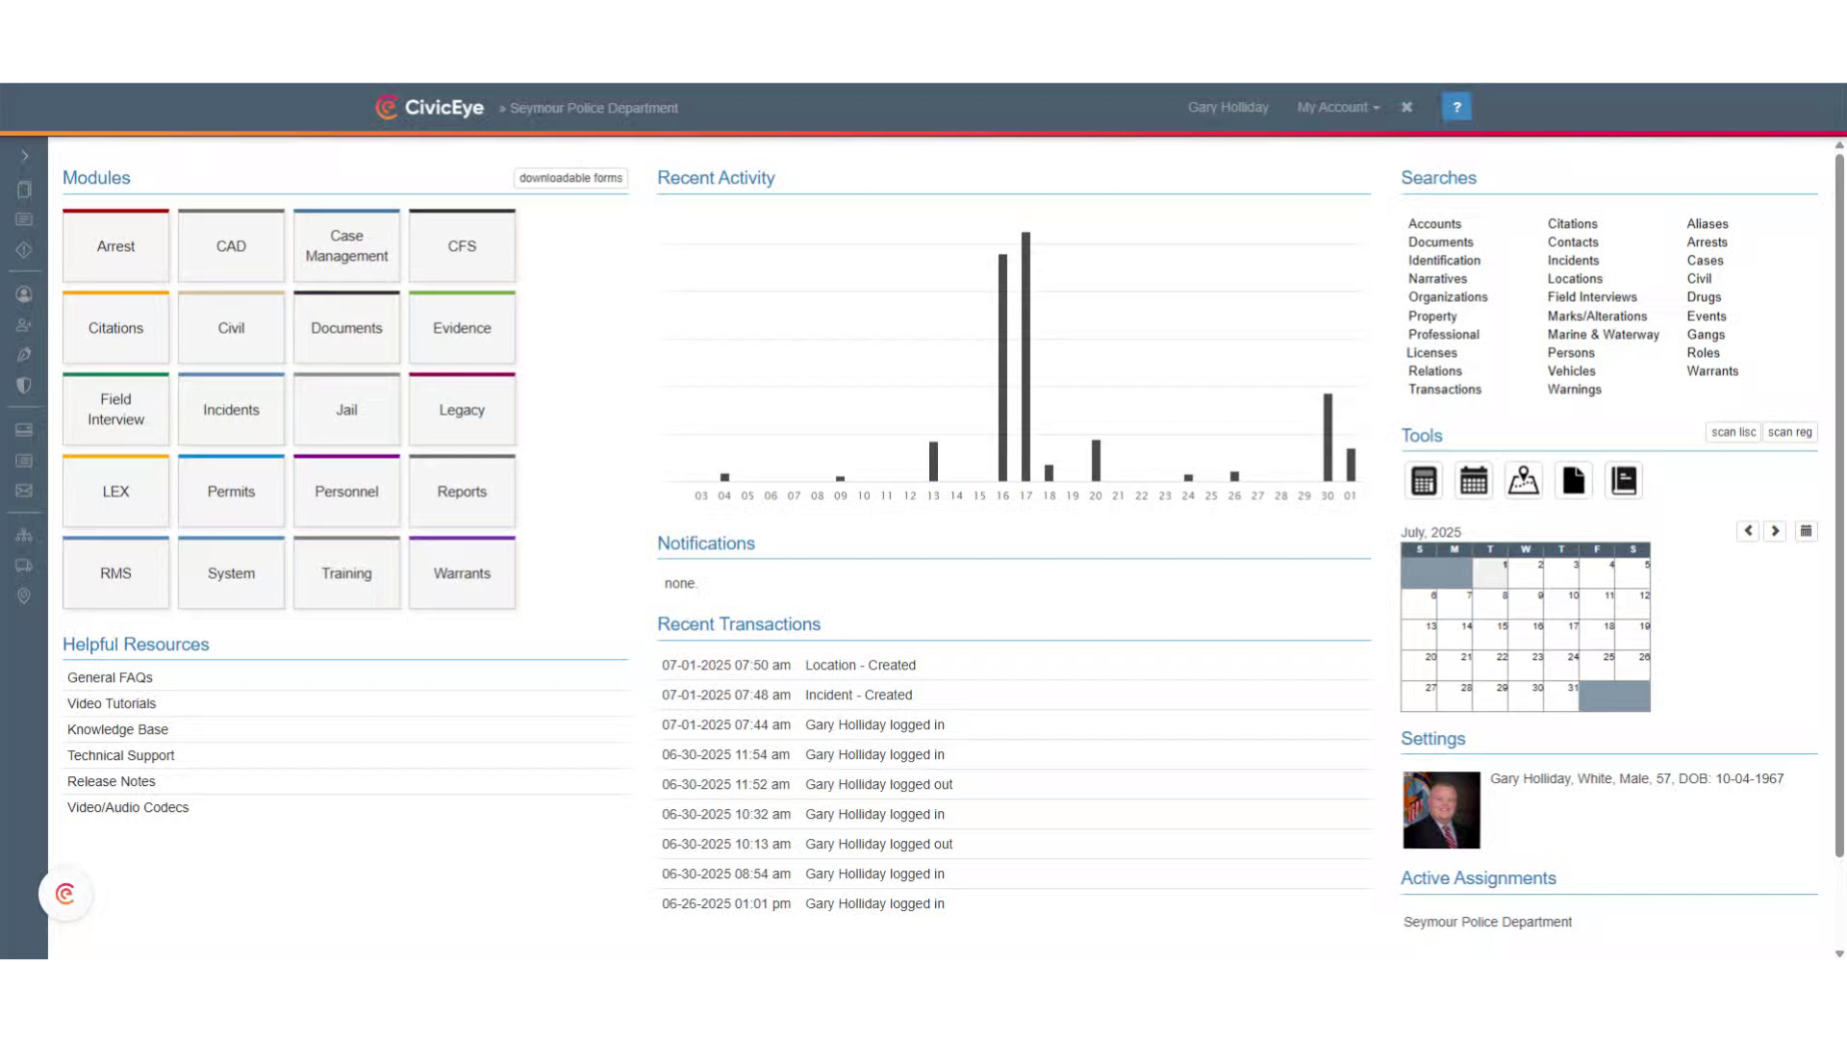Click the Seymour Police Department breadcrumb
The image size is (1847, 1039).
point(594,108)
